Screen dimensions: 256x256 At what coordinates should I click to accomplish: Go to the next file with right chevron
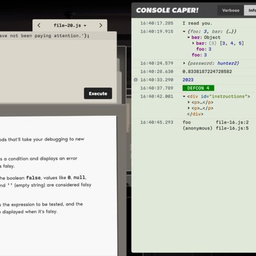click(101, 26)
